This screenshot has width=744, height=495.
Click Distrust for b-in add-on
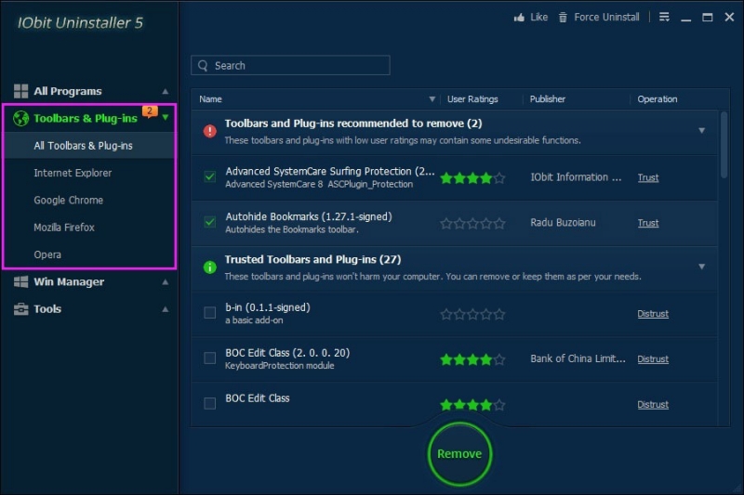653,314
